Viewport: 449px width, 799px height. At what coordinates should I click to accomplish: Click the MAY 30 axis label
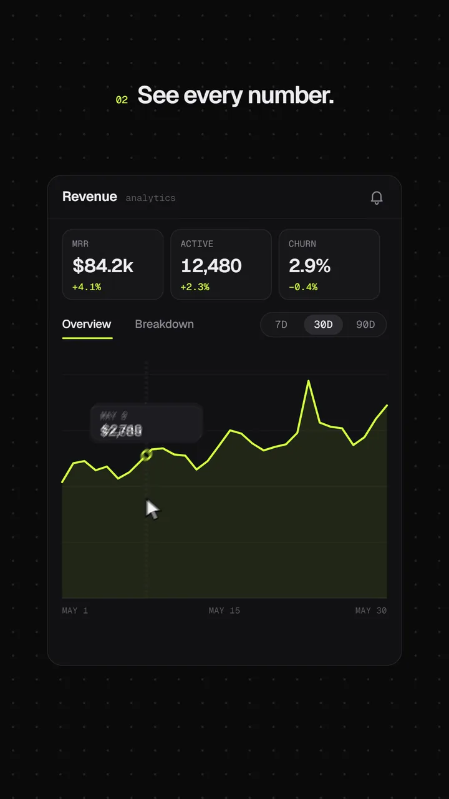pyautogui.click(x=371, y=610)
